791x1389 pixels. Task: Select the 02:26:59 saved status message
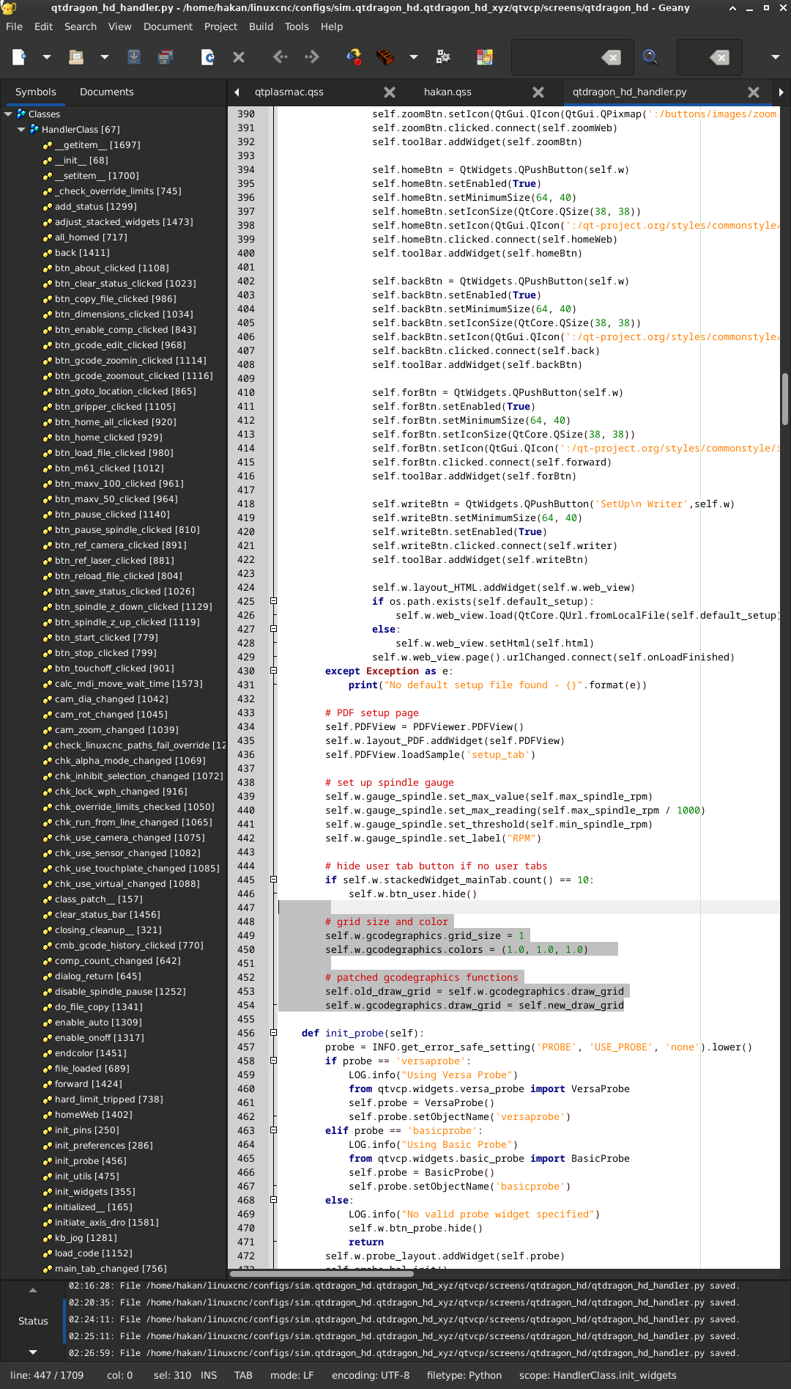point(404,1353)
